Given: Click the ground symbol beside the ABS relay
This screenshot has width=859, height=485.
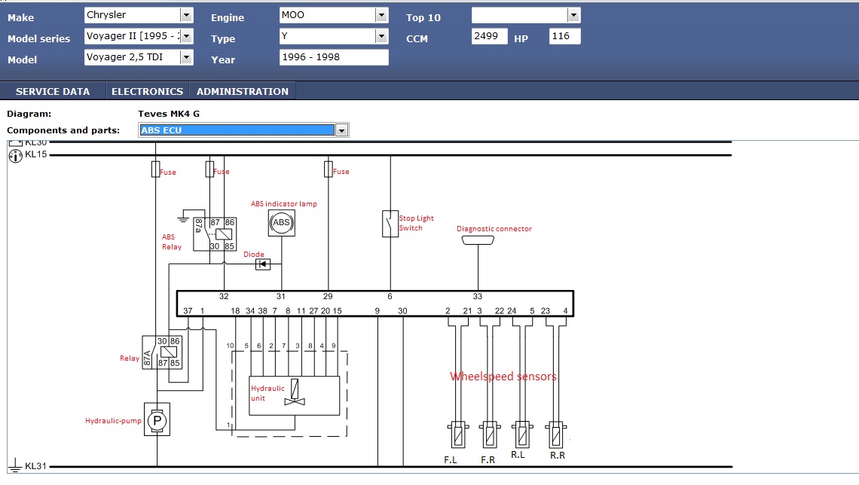Looking at the screenshot, I should [x=183, y=219].
